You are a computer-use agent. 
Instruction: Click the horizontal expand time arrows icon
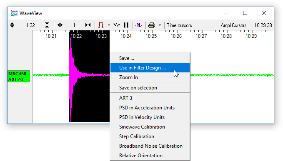pyautogui.click(x=60, y=25)
